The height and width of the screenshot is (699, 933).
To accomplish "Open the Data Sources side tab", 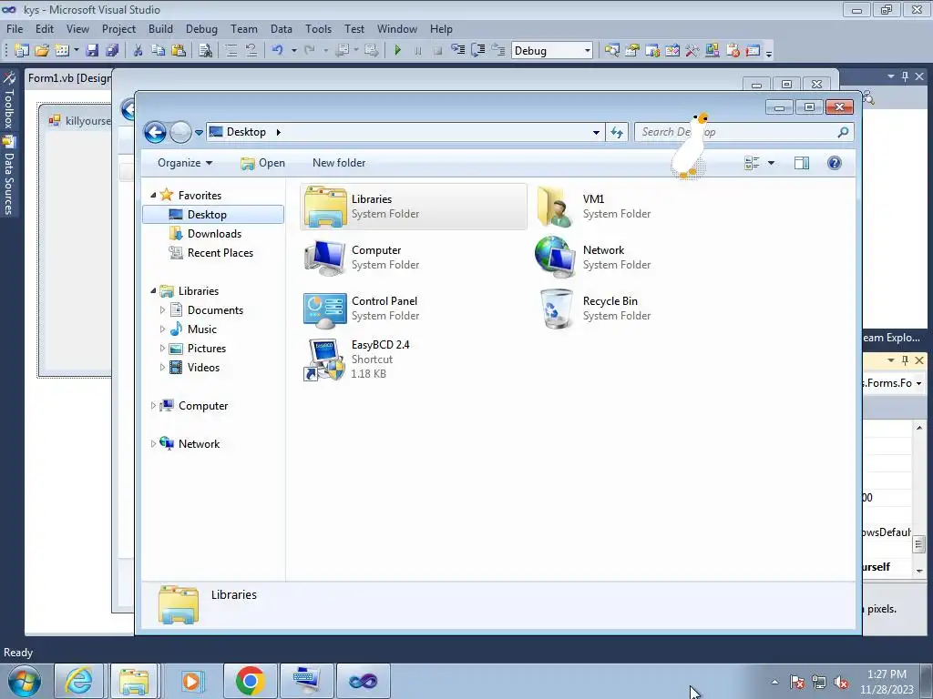I will click(x=9, y=177).
